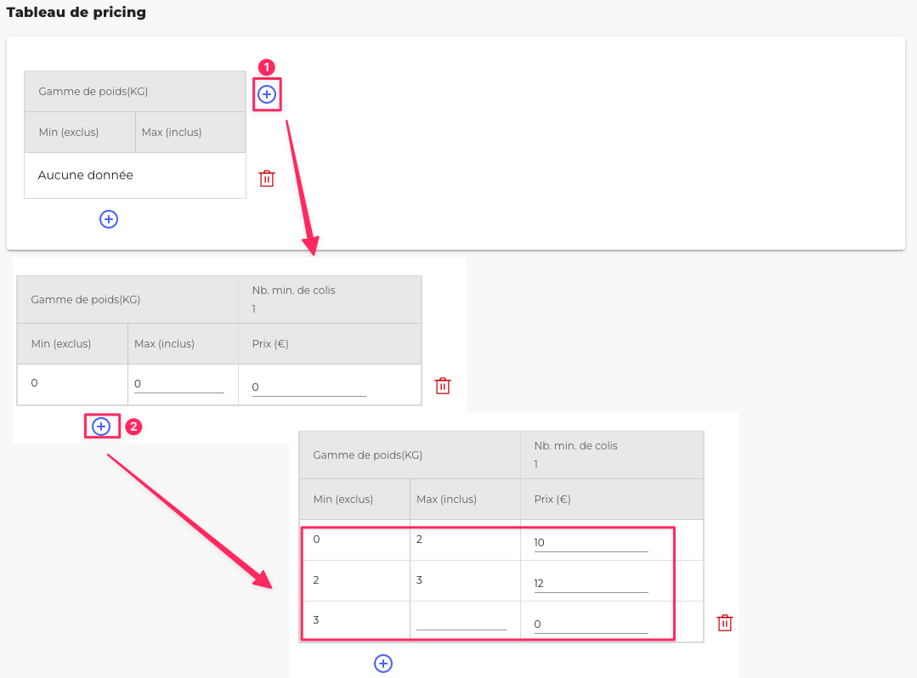917x678 pixels.
Task: Click the "Aucune donnée" cell
Action: pos(86,175)
